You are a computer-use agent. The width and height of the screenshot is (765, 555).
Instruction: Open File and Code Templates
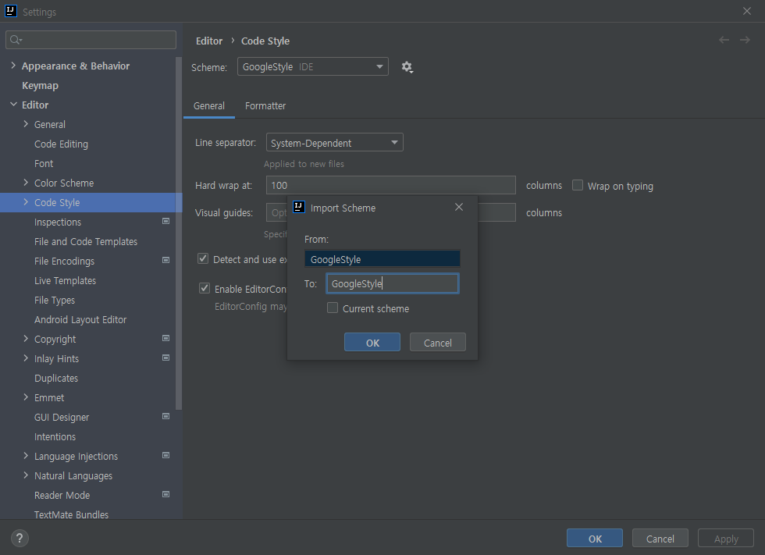tap(86, 241)
